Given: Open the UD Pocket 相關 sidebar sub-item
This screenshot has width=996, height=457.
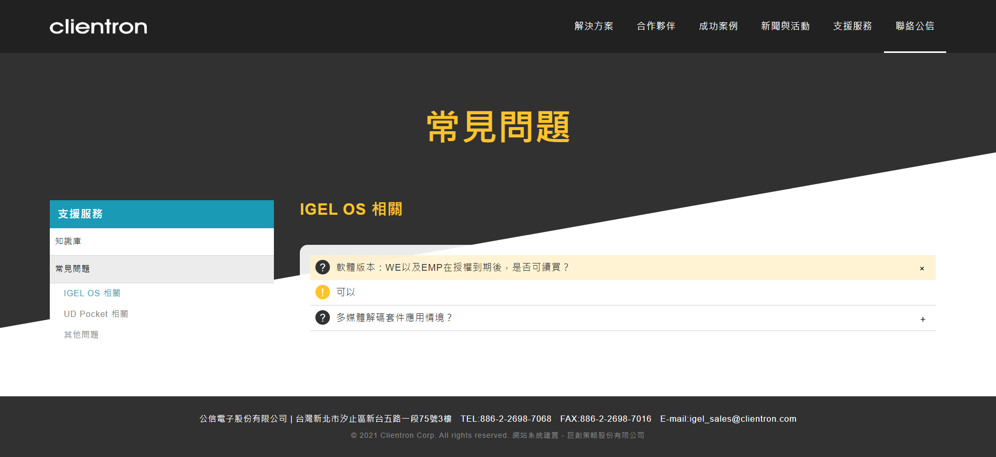Looking at the screenshot, I should point(96,314).
